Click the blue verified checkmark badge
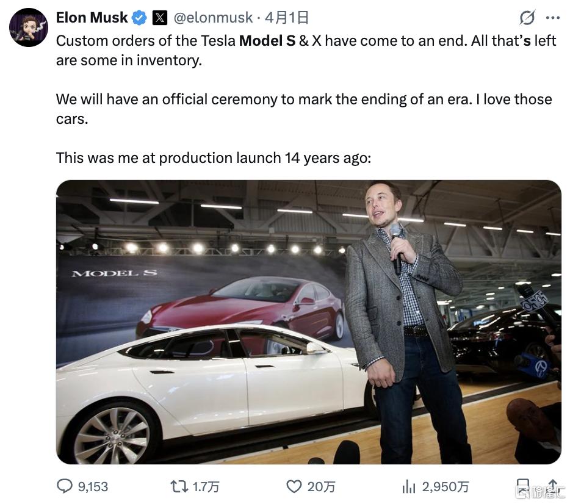 [x=140, y=18]
